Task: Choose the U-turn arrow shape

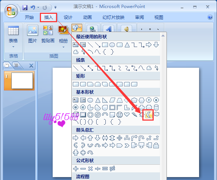Action: pos(142,138)
